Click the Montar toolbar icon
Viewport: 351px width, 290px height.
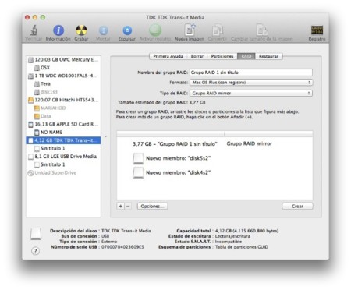pyautogui.click(x=103, y=30)
